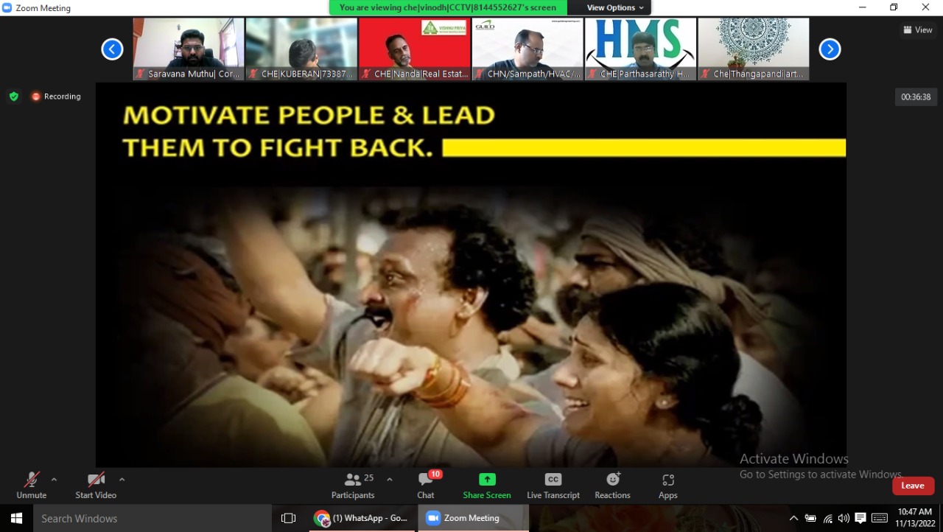Open the Participants panel
Viewport: 943px width, 532px height.
pos(353,485)
